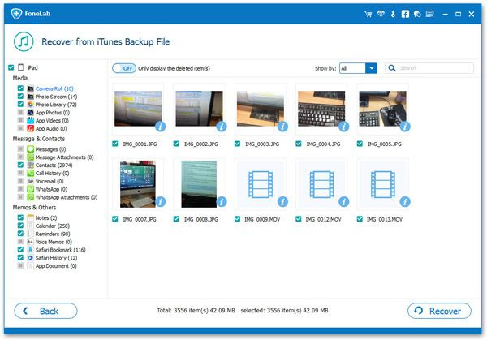Show info for IMG_0005.JPG

click(x=405, y=127)
